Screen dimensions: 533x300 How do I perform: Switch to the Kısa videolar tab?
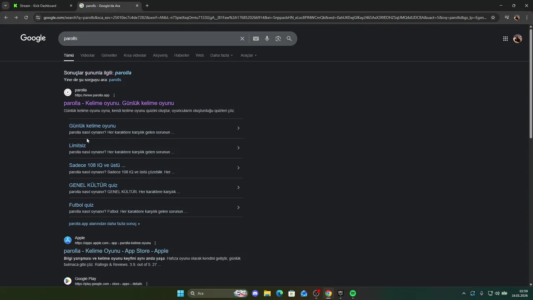[135, 55]
